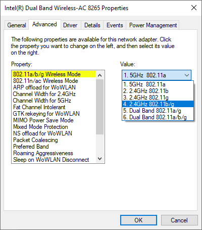Click property list scroll down arrow
Viewport: 202px width, 230px height.
click(x=100, y=159)
